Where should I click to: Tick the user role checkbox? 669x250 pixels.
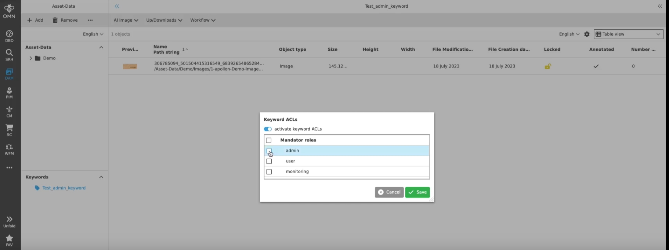[x=269, y=161]
